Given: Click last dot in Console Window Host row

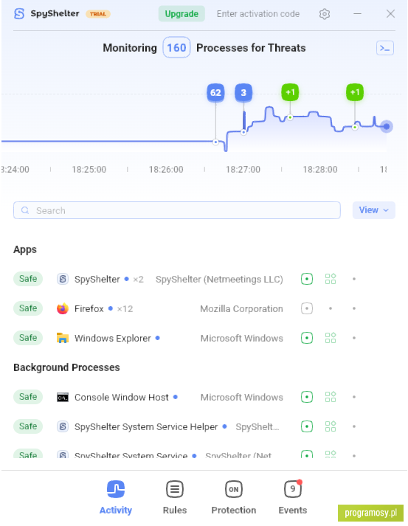Looking at the screenshot, I should (x=354, y=397).
